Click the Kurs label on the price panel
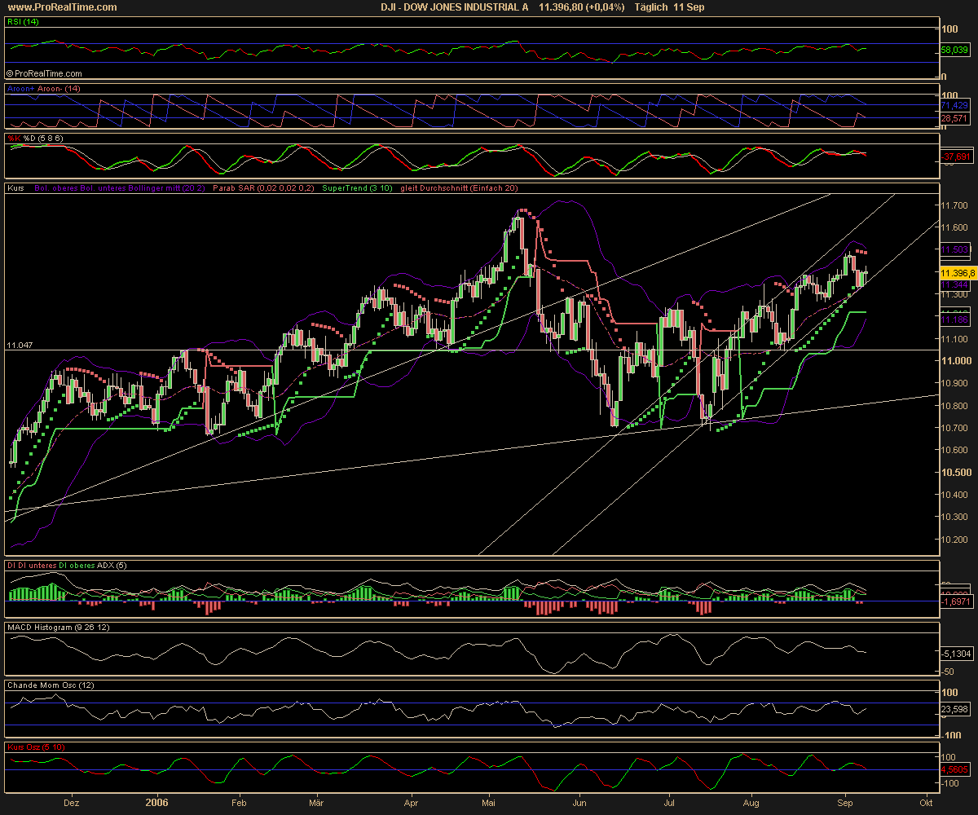This screenshot has height=815, width=978. click(13, 188)
